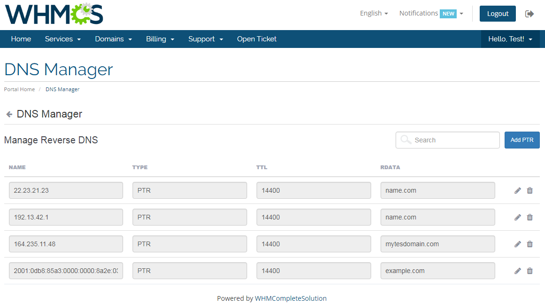Delete the PTR record for 192.13.42.1
Image resolution: width=545 pixels, height=305 pixels.
[x=529, y=217]
